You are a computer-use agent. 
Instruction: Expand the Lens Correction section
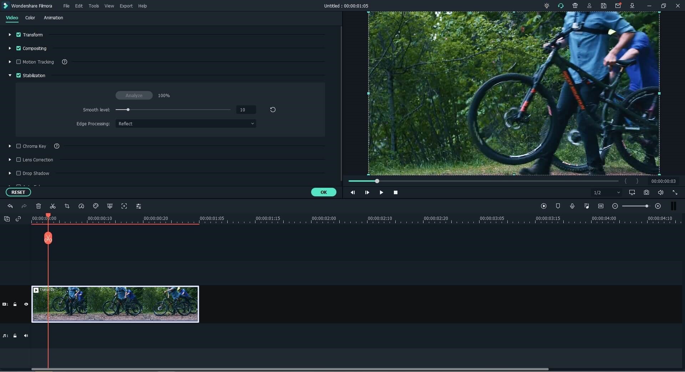click(x=10, y=160)
